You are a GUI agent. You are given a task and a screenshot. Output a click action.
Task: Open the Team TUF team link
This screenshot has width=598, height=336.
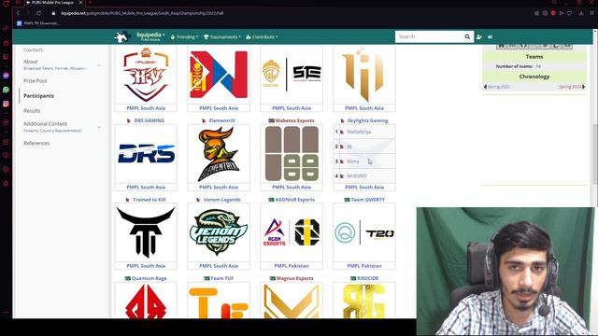tap(222, 278)
